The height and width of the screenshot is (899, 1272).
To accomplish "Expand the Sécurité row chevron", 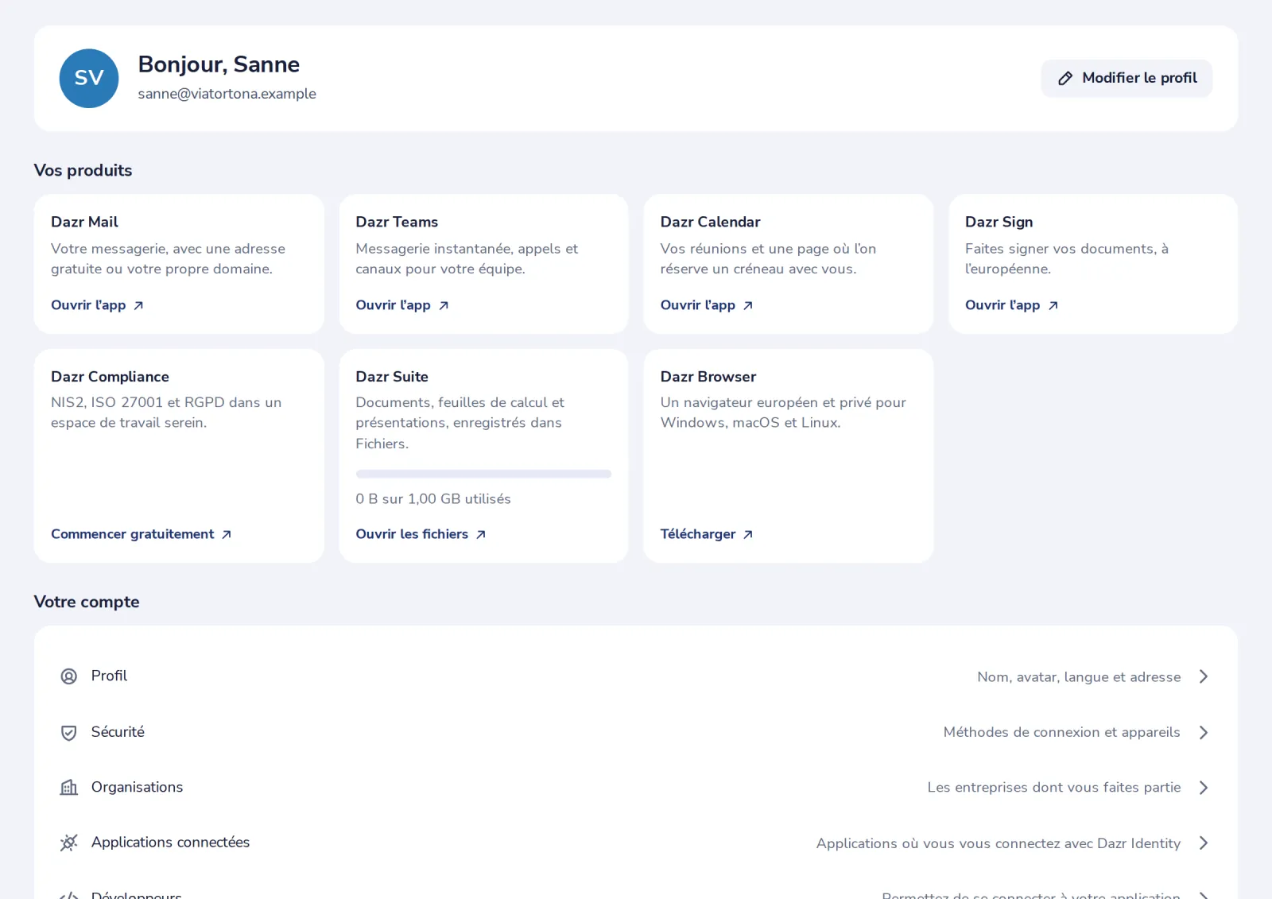I will coord(1204,732).
